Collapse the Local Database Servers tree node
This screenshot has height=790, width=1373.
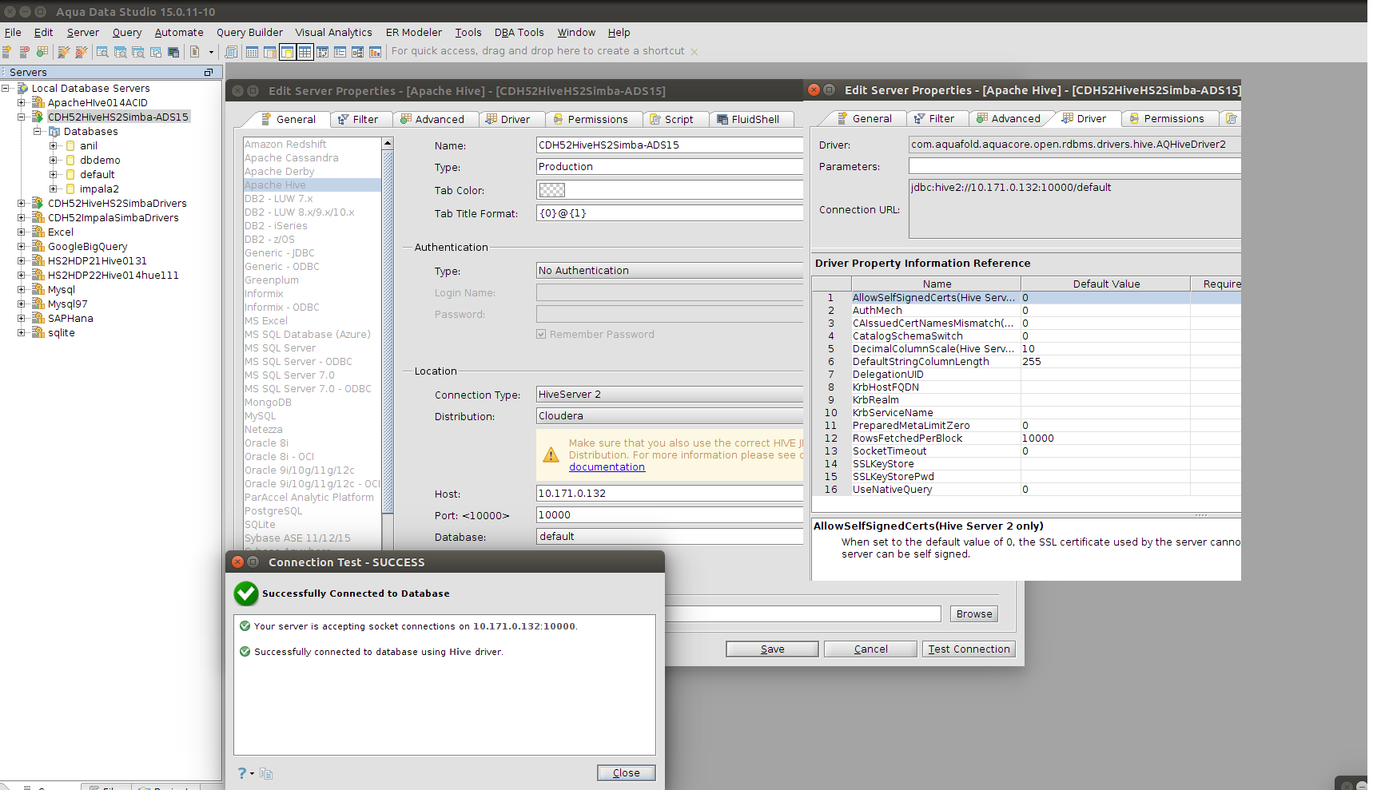pos(6,88)
